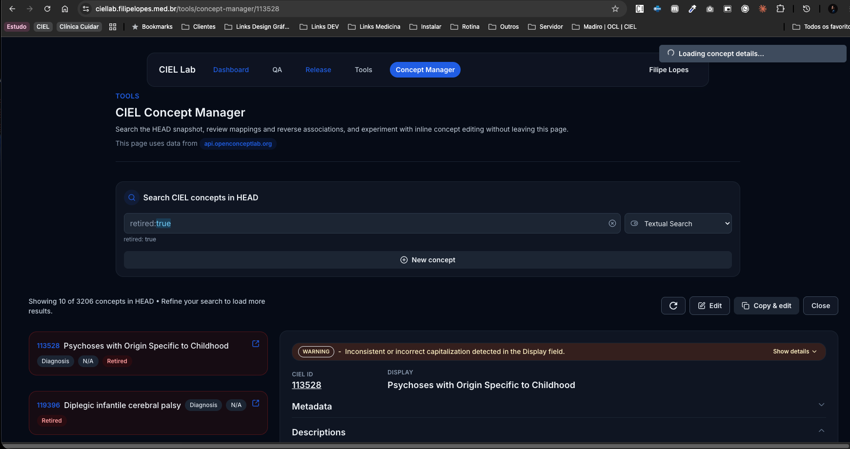Screen dimensions: 850x449
Task: Select the Concept Manager tab
Action: point(425,70)
